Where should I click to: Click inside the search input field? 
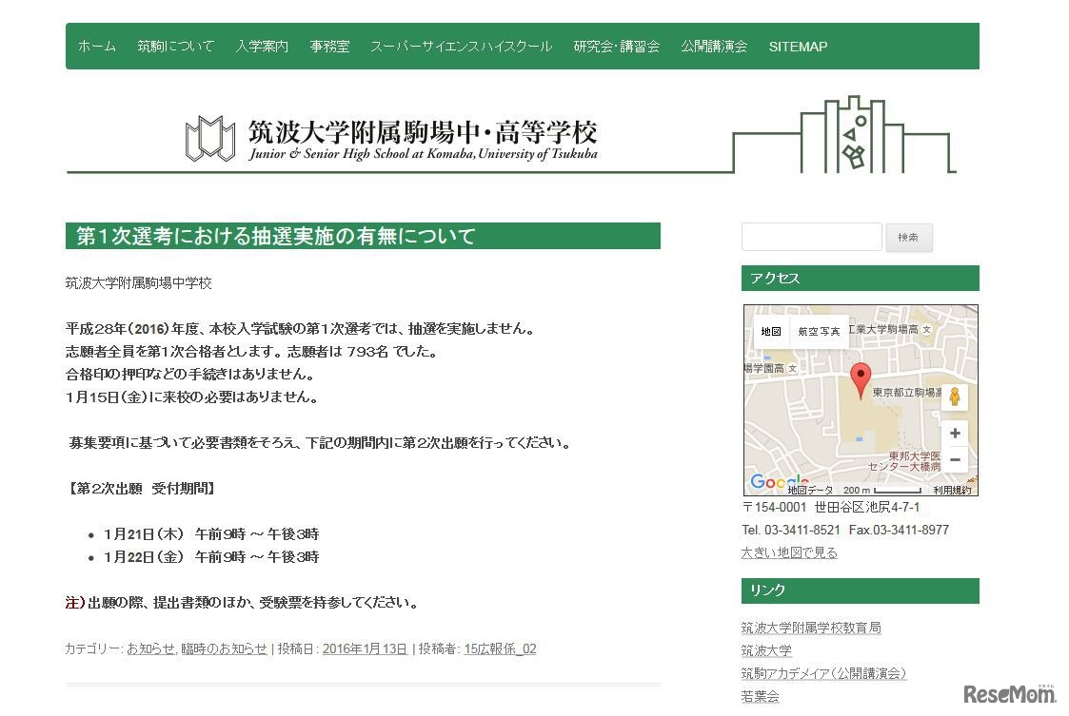(811, 236)
